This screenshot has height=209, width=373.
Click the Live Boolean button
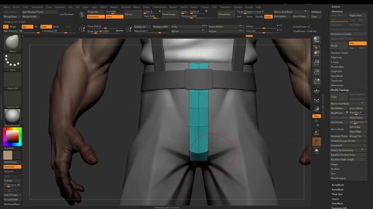(66, 15)
